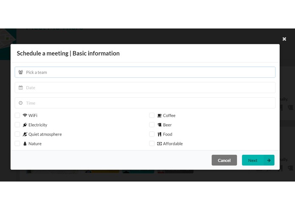
Task: Click the Electricity plug icon
Action: 25,125
